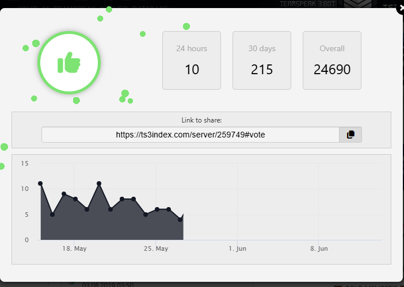The width and height of the screenshot is (404, 287).
Task: Copy the share link with clipboard icon
Action: point(350,135)
